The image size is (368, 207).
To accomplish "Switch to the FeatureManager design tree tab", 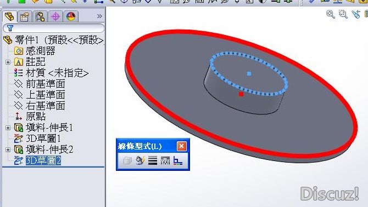I will [x=10, y=16].
